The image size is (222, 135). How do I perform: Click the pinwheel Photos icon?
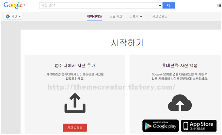pyautogui.click(x=8, y=16)
